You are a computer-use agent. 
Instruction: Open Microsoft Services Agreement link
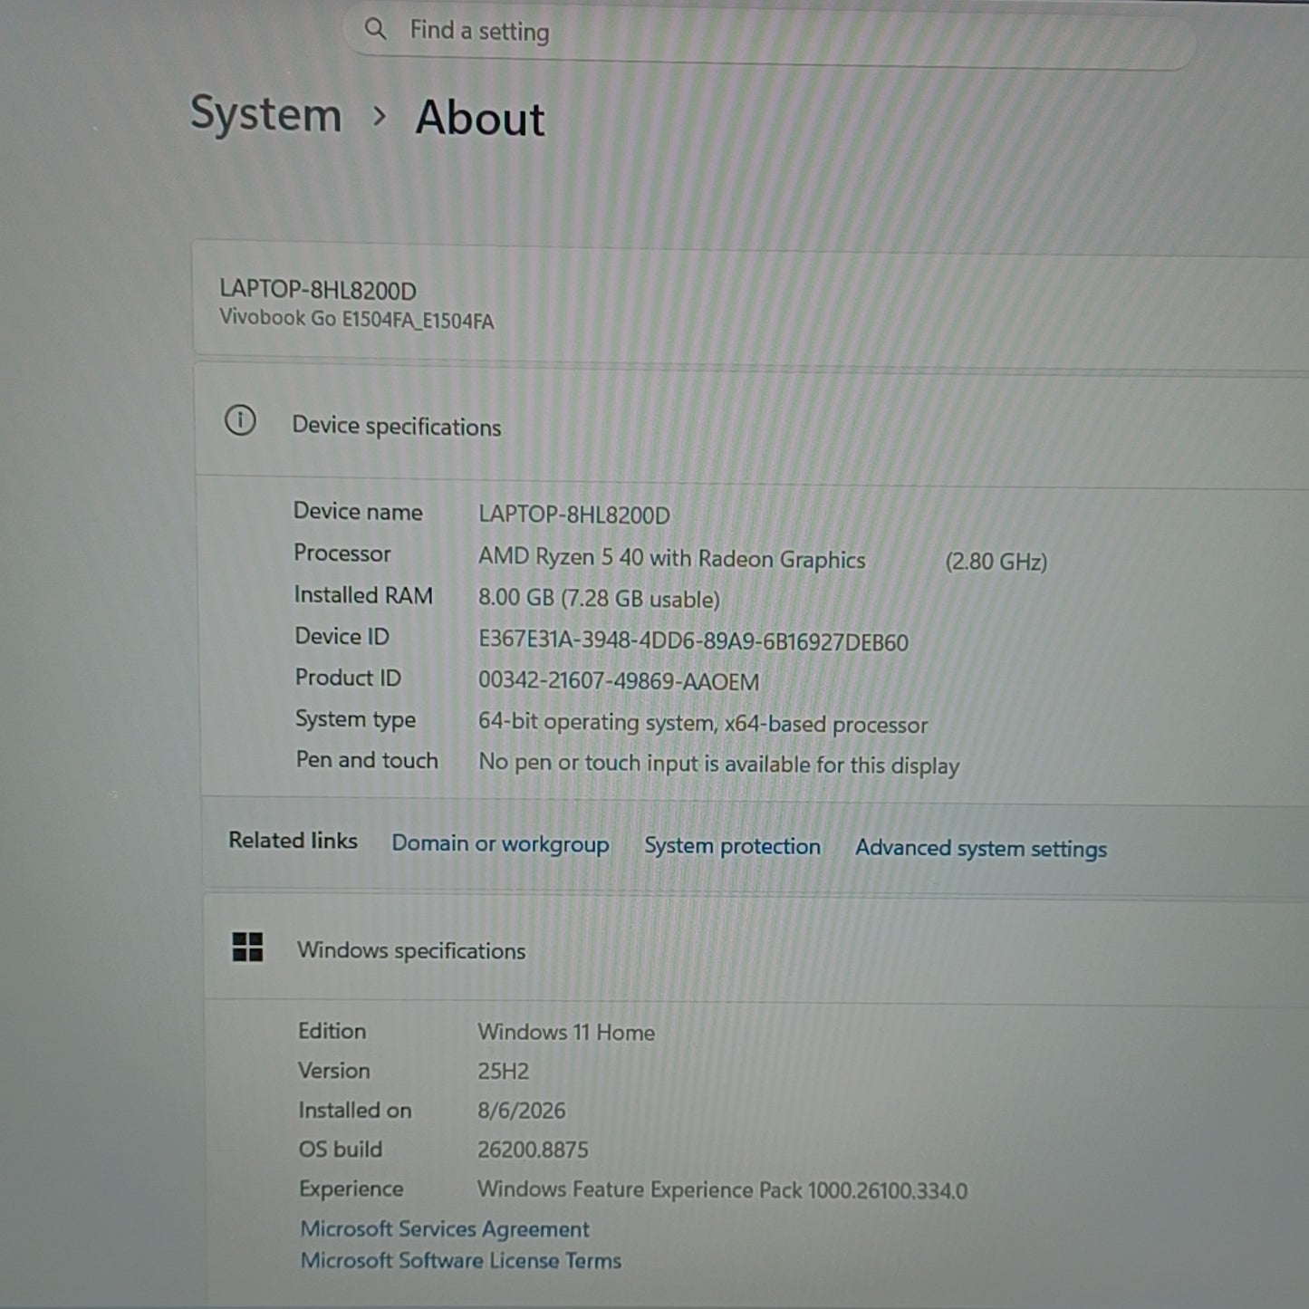(x=445, y=1229)
